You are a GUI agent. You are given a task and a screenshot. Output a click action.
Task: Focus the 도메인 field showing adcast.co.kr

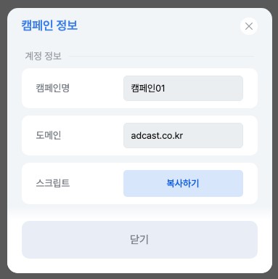click(x=183, y=135)
